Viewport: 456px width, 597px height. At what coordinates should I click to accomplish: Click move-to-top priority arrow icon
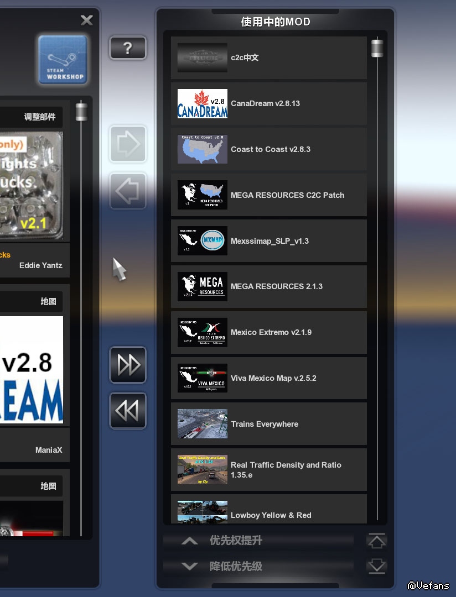(377, 541)
